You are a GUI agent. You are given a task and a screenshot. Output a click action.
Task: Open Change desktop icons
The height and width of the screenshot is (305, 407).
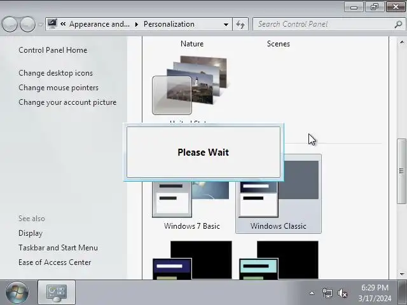pos(55,73)
